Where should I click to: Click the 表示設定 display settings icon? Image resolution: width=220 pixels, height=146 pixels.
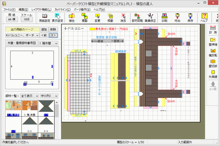(x=57, y=18)
